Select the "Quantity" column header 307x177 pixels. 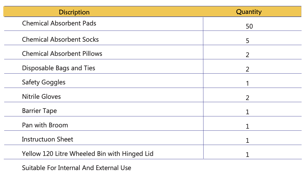tap(249, 12)
